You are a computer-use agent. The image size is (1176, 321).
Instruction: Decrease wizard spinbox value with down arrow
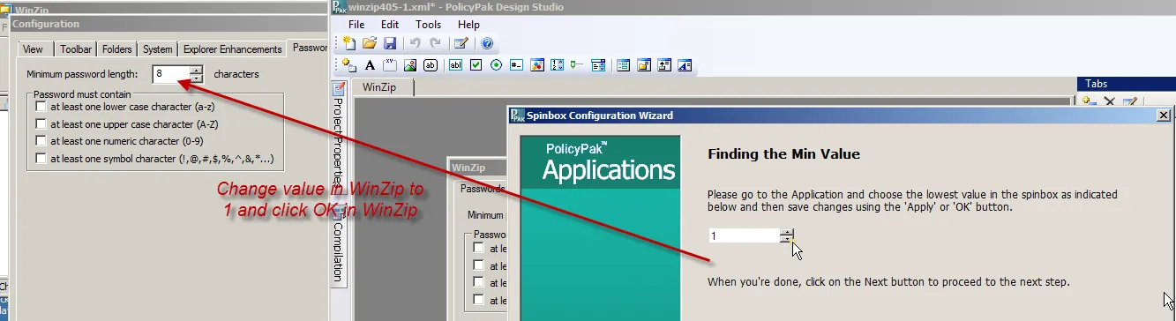pyautogui.click(x=787, y=240)
